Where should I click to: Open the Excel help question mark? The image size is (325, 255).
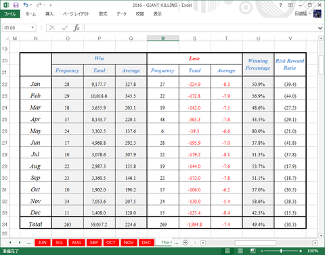[280, 5]
